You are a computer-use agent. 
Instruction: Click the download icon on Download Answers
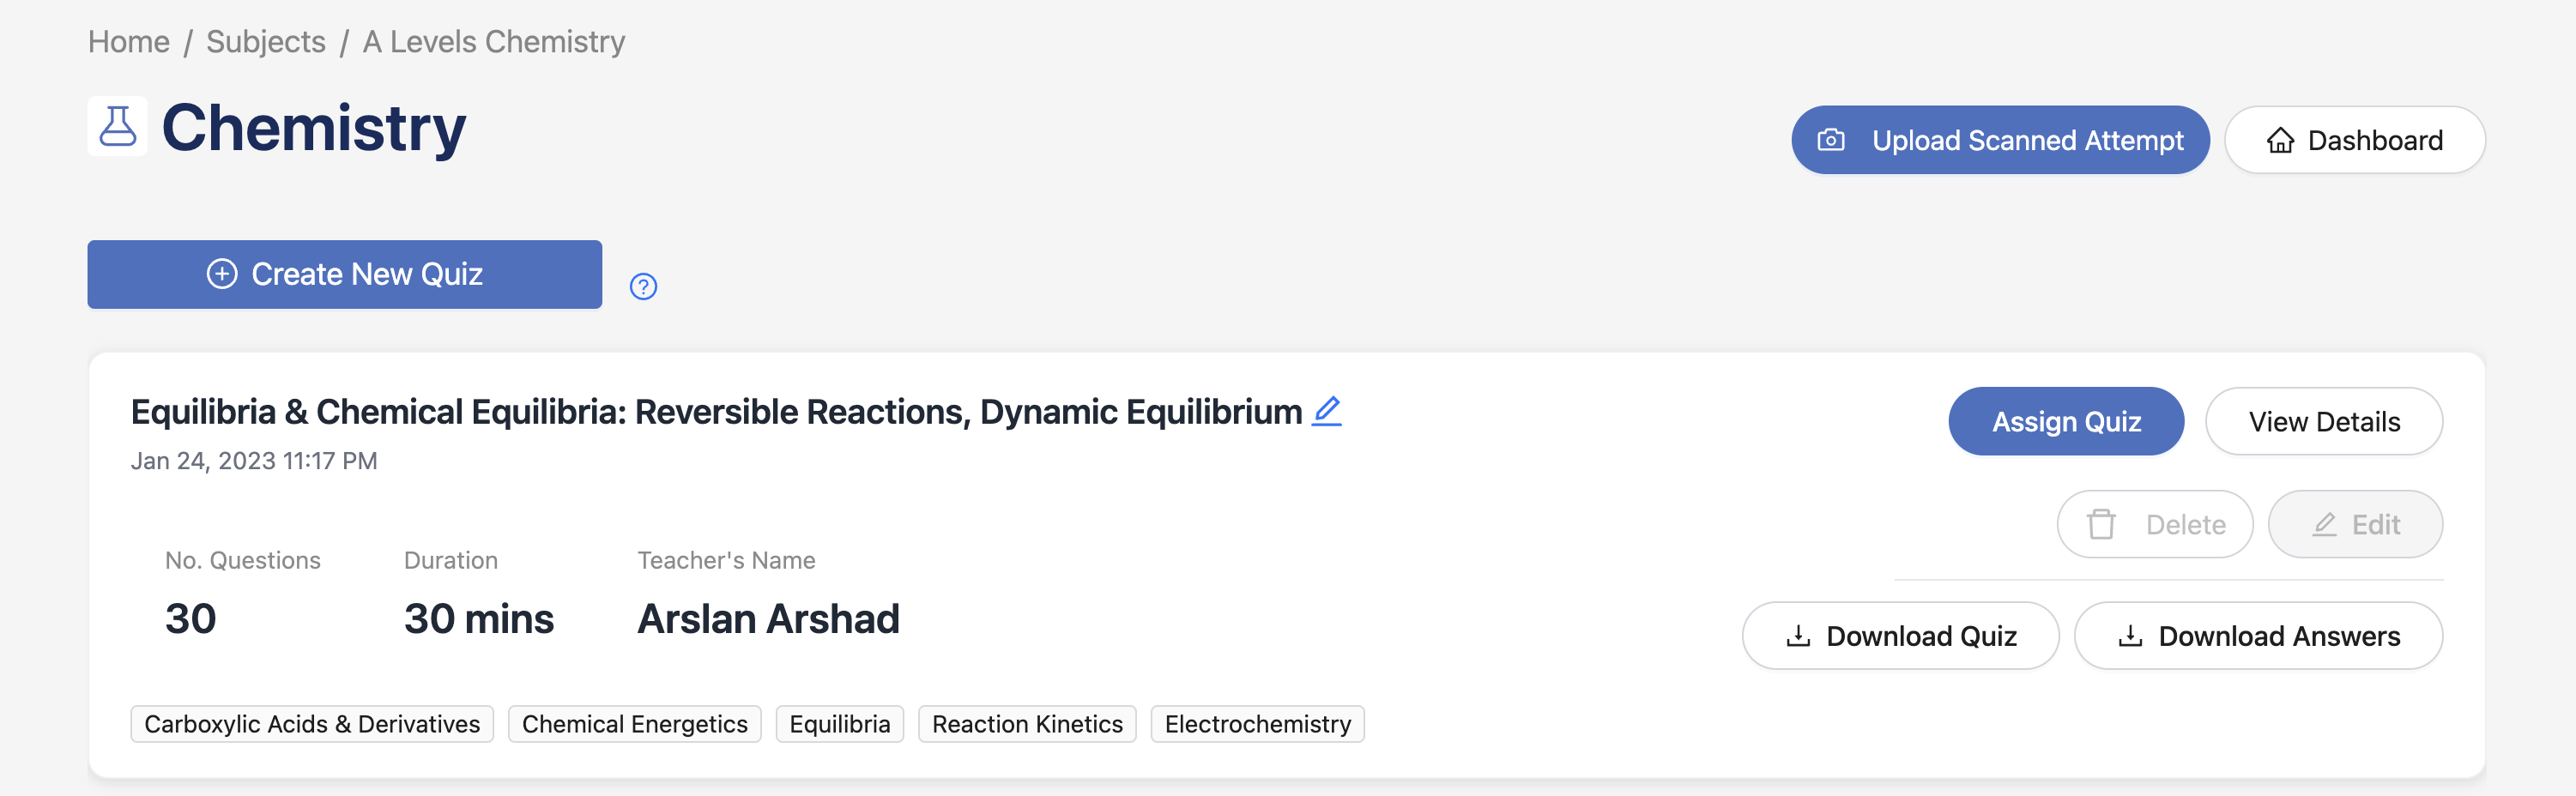point(2132,635)
